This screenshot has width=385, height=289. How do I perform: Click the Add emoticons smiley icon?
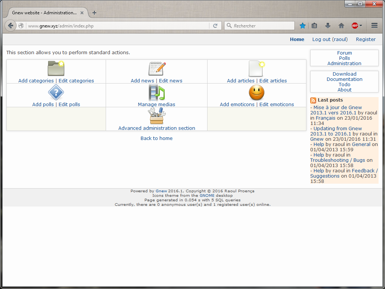[256, 92]
